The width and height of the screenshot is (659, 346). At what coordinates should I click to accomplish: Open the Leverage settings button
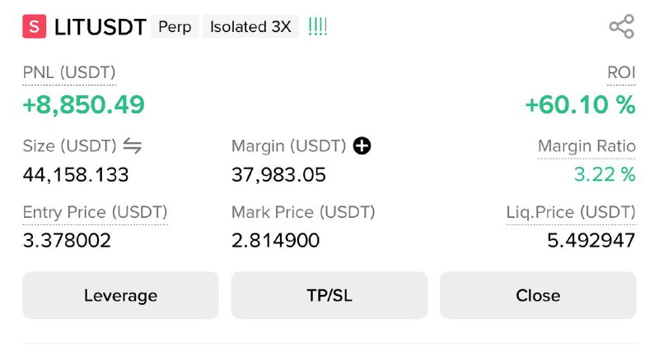point(120,295)
